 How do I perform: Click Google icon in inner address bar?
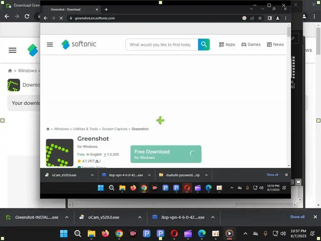[x=244, y=18]
